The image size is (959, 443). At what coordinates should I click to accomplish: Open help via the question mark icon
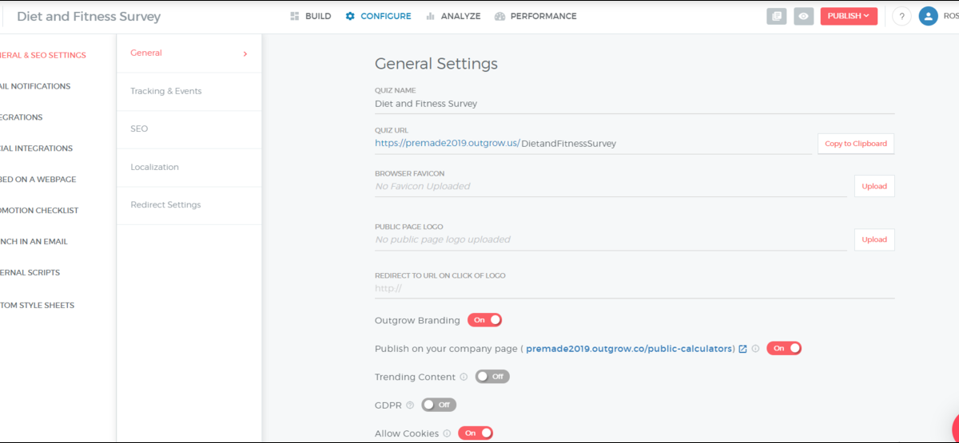901,16
